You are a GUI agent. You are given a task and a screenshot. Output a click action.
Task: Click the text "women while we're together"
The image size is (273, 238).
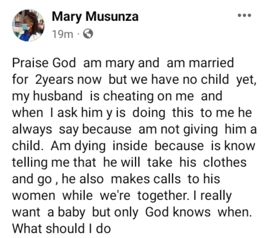pyautogui.click(x=101, y=196)
